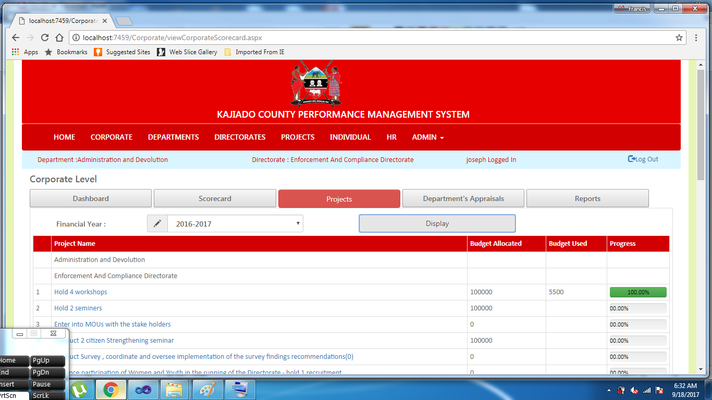Open the Department's Appraisals tab
The height and width of the screenshot is (400, 712).
tap(463, 198)
